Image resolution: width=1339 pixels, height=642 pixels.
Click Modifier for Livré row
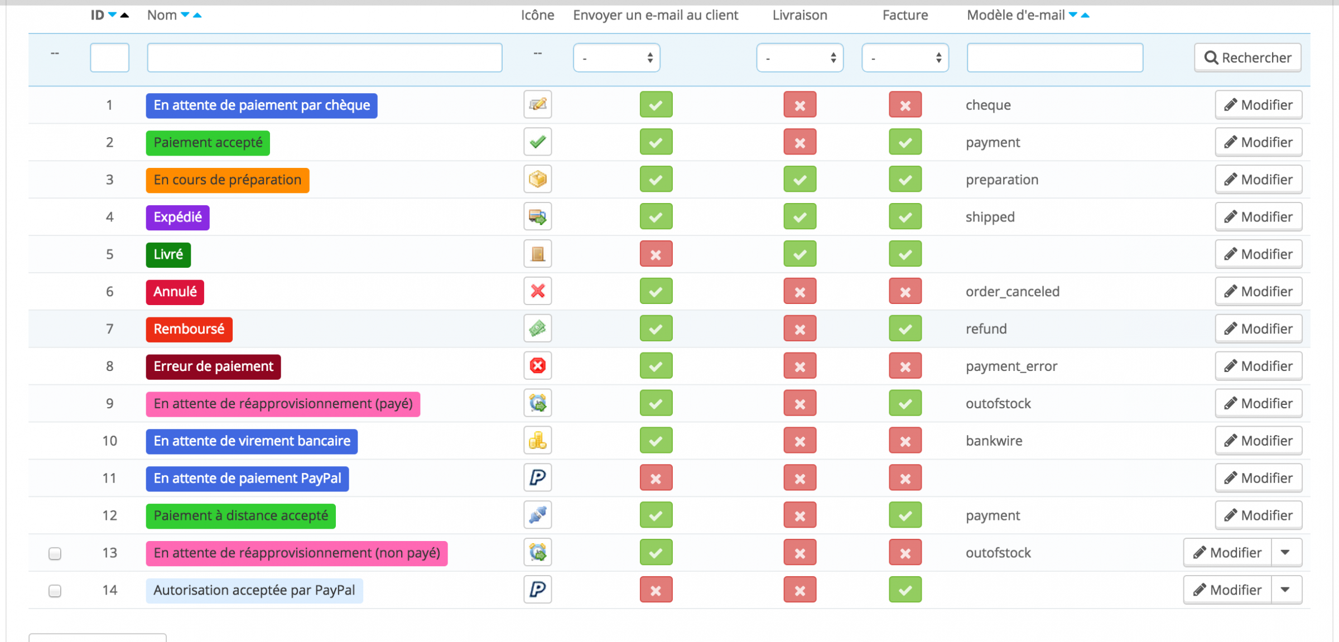1259,254
